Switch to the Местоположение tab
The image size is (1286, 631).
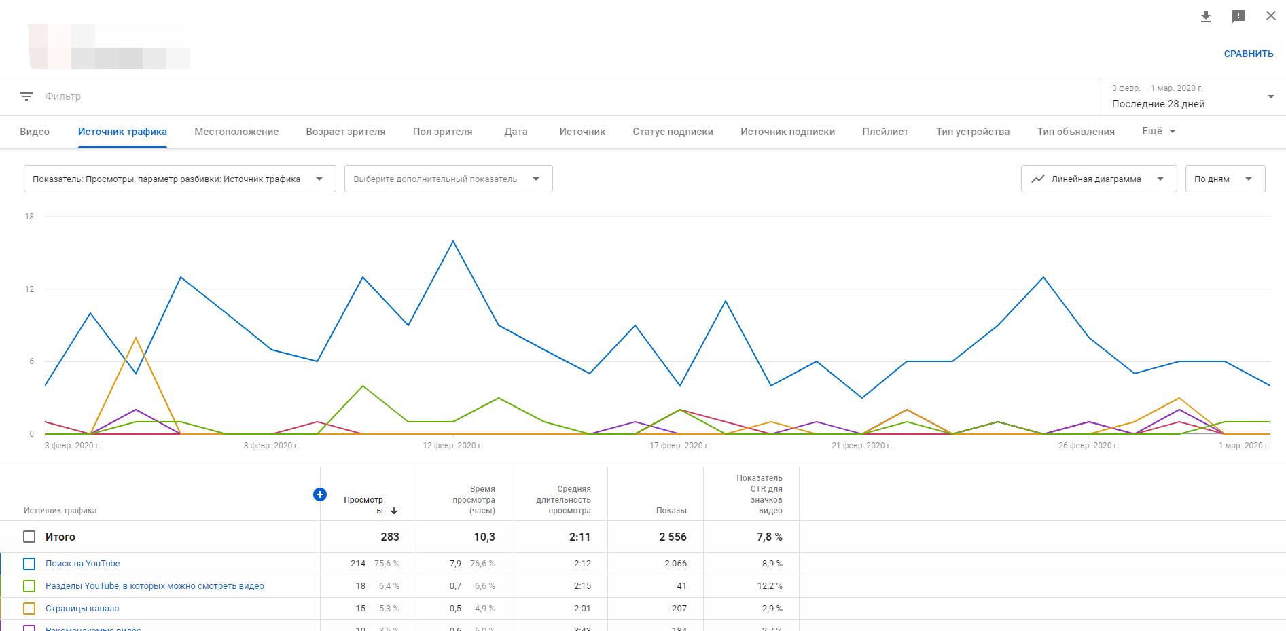(x=236, y=132)
